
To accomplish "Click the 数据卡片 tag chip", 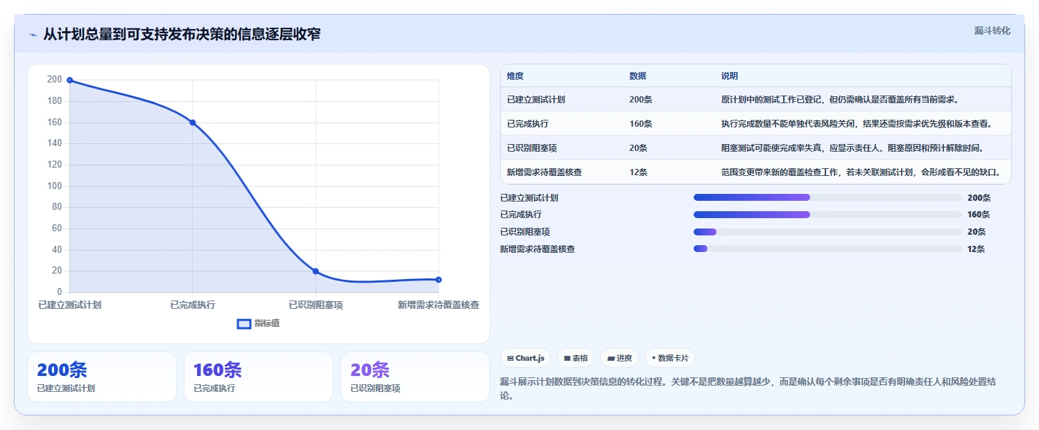I will pos(669,358).
